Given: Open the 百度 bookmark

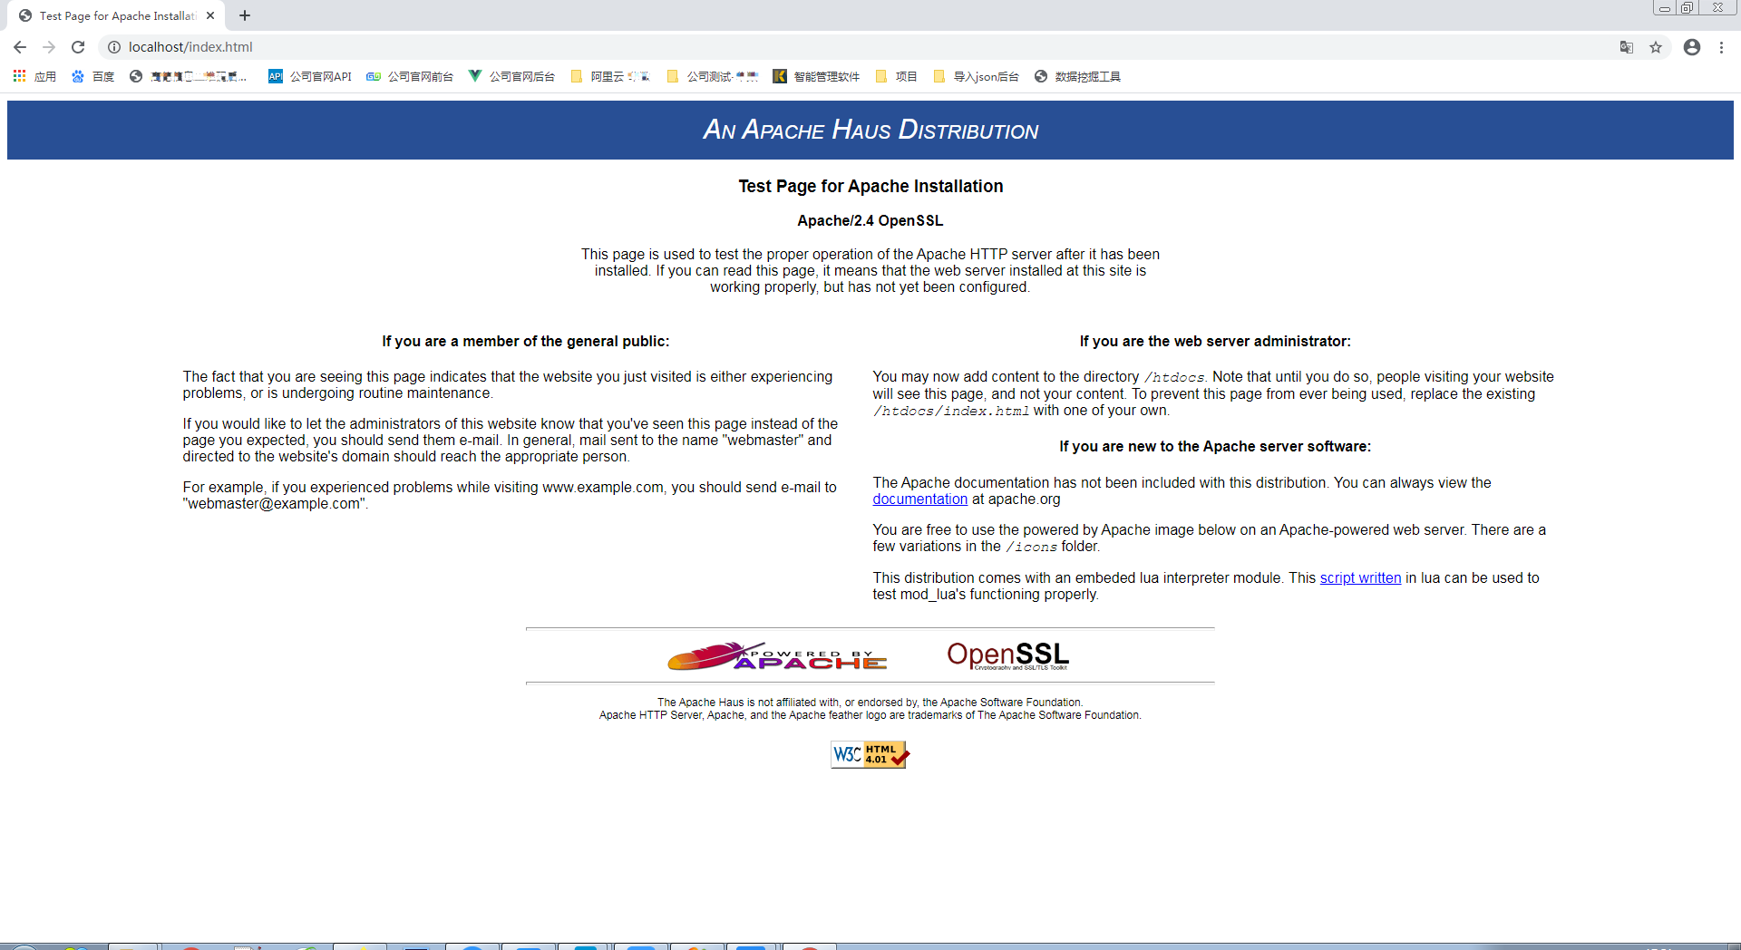Looking at the screenshot, I should 93,76.
